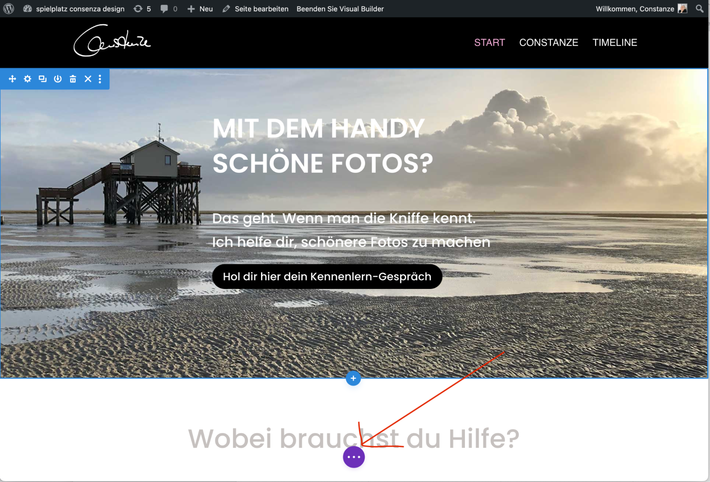710x482 pixels.
Task: Delete section with the trash icon
Action: click(73, 79)
